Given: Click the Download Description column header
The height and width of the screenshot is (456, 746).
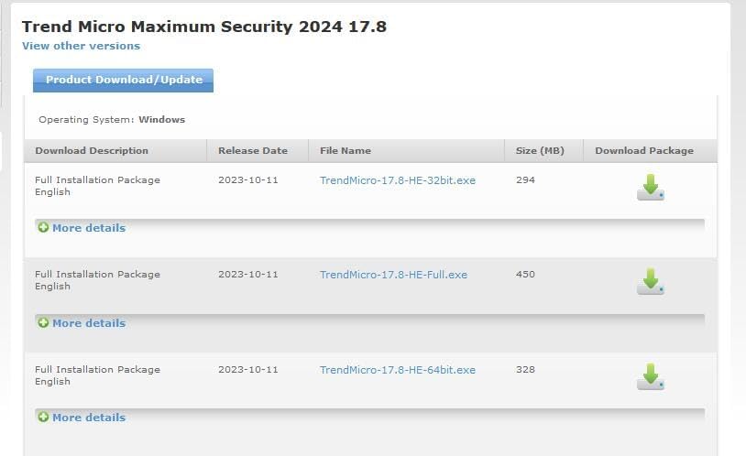Looking at the screenshot, I should (115, 151).
